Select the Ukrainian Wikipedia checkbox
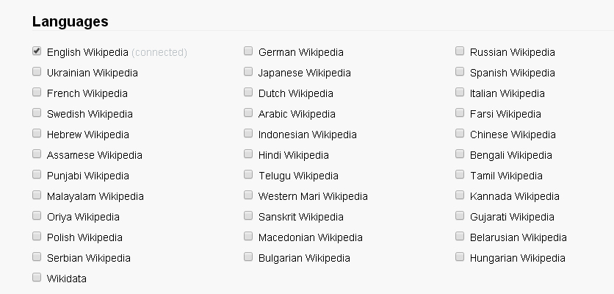The width and height of the screenshot is (614, 294). pyautogui.click(x=37, y=71)
